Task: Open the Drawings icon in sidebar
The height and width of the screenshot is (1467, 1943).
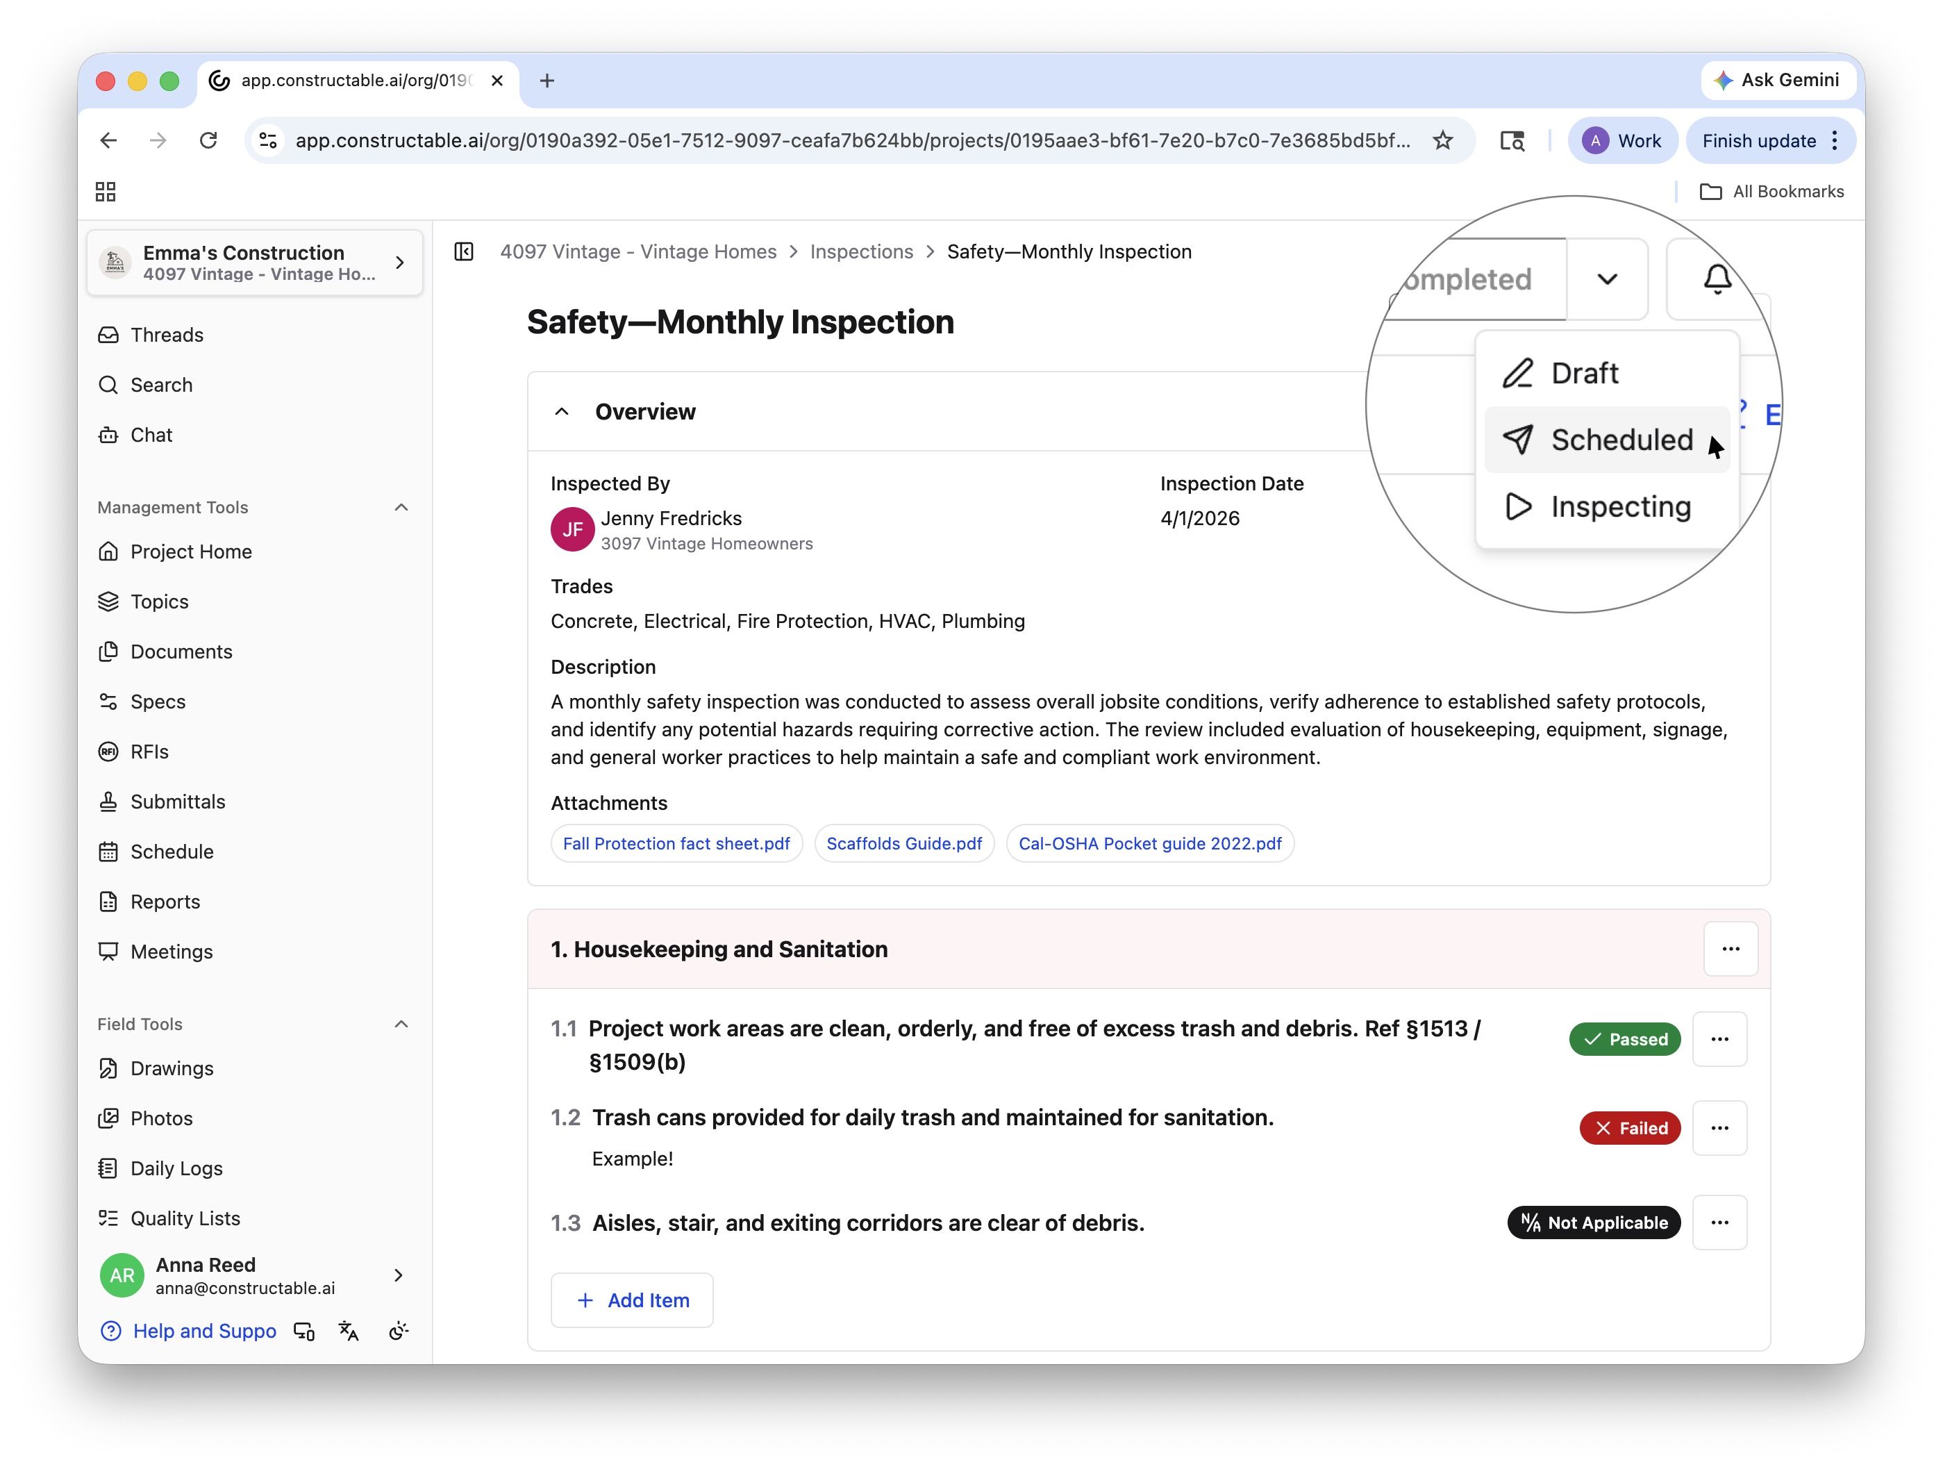Action: 108,1069
